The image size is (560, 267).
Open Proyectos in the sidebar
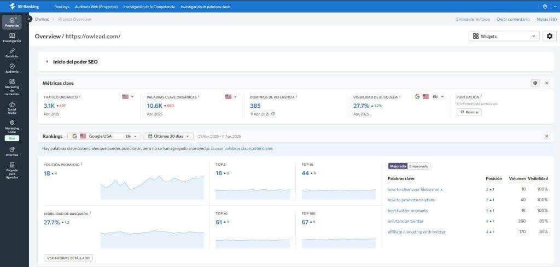tap(12, 22)
